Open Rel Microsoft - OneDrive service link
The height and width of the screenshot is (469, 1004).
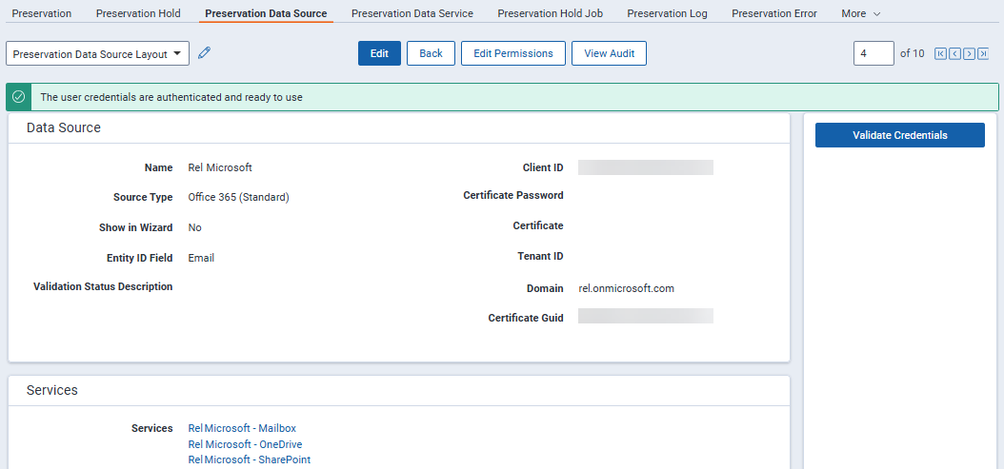click(245, 444)
